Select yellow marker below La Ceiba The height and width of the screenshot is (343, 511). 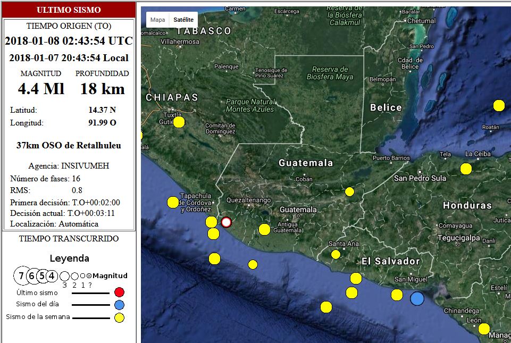pos(466,169)
